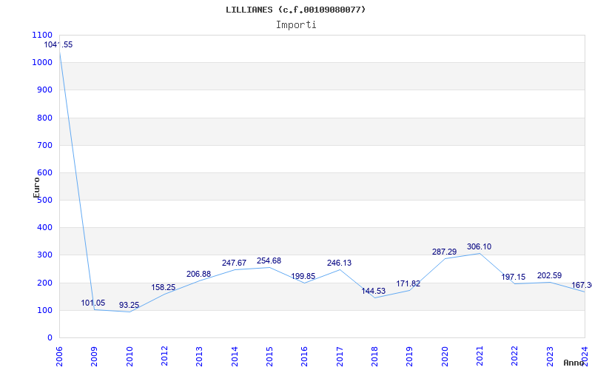592x370 pixels.
Task: Click the y-axis tick label 900
Action: (44, 90)
